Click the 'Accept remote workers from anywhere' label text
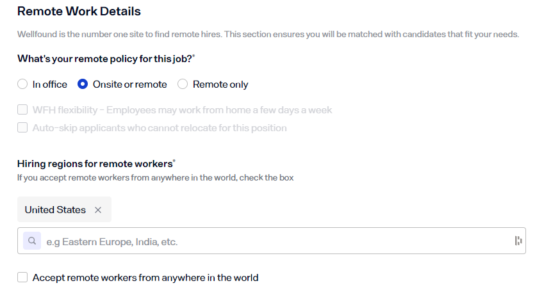The height and width of the screenshot is (297, 544). pos(145,278)
